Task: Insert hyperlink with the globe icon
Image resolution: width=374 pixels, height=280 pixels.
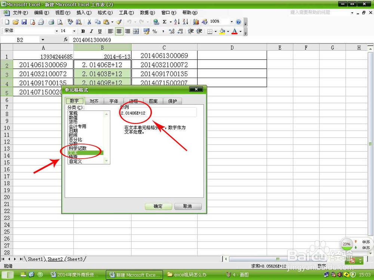Action: point(156,22)
